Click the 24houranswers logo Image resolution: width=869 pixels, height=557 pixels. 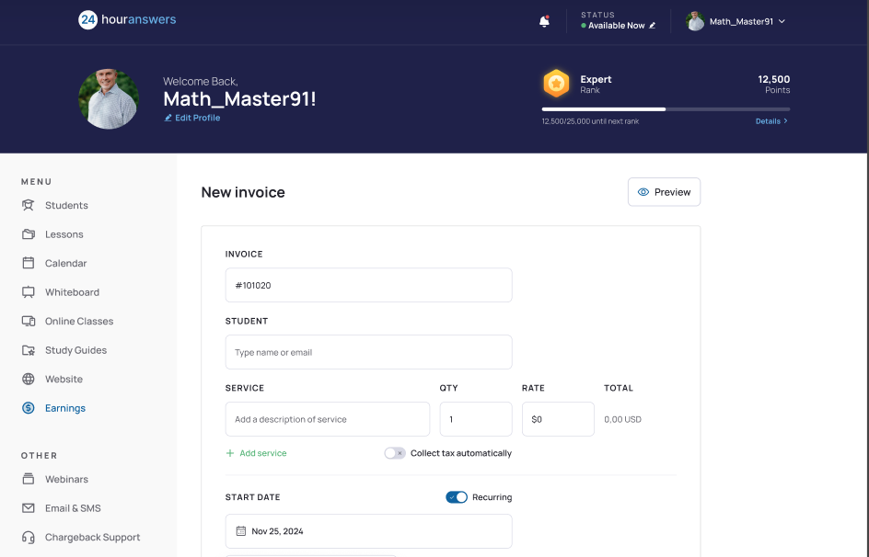coord(127,20)
